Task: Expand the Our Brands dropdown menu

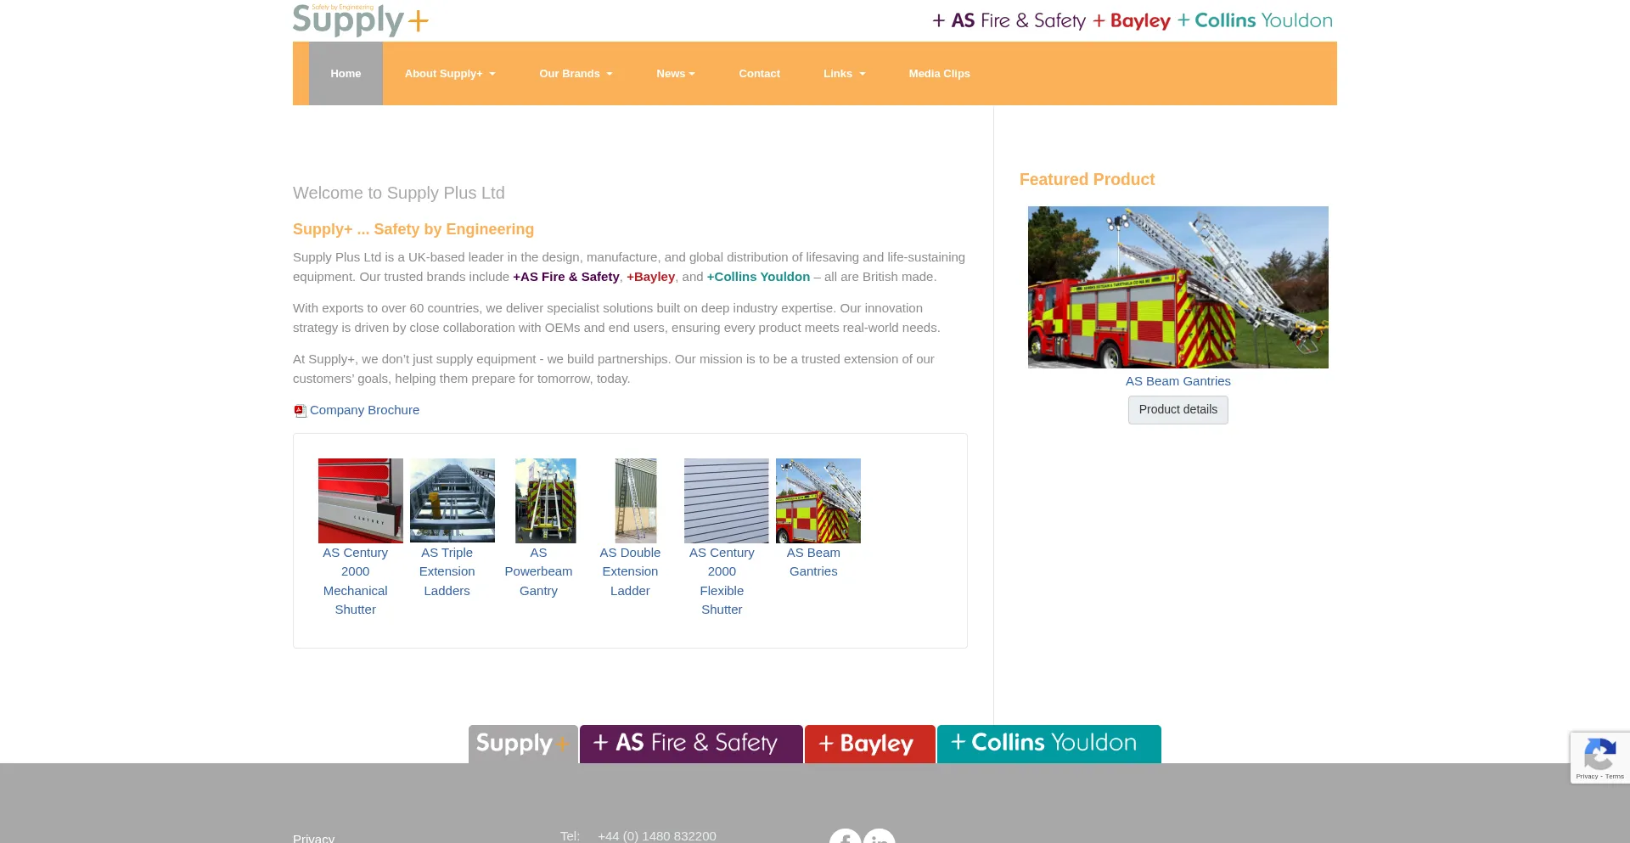Action: pos(575,74)
